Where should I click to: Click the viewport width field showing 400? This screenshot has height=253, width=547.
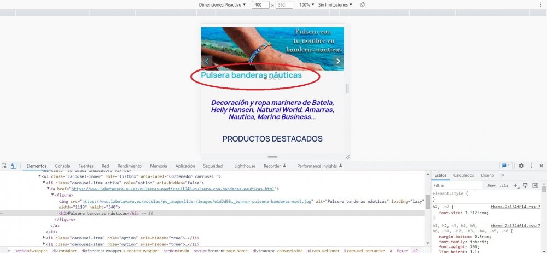click(260, 5)
